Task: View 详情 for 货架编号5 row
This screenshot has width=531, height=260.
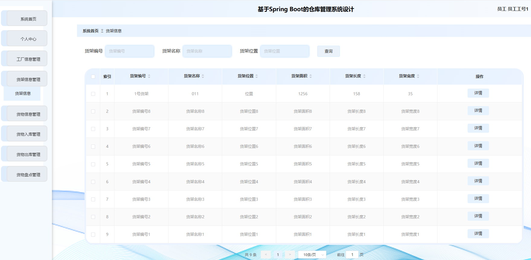Action: click(x=478, y=163)
